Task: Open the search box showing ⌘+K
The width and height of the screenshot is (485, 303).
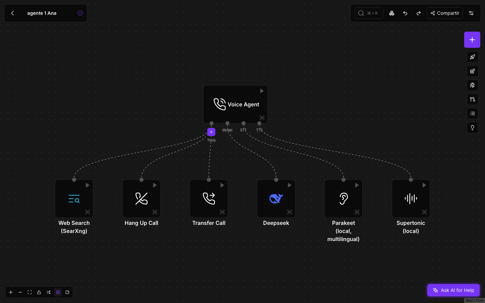Action: click(x=369, y=13)
